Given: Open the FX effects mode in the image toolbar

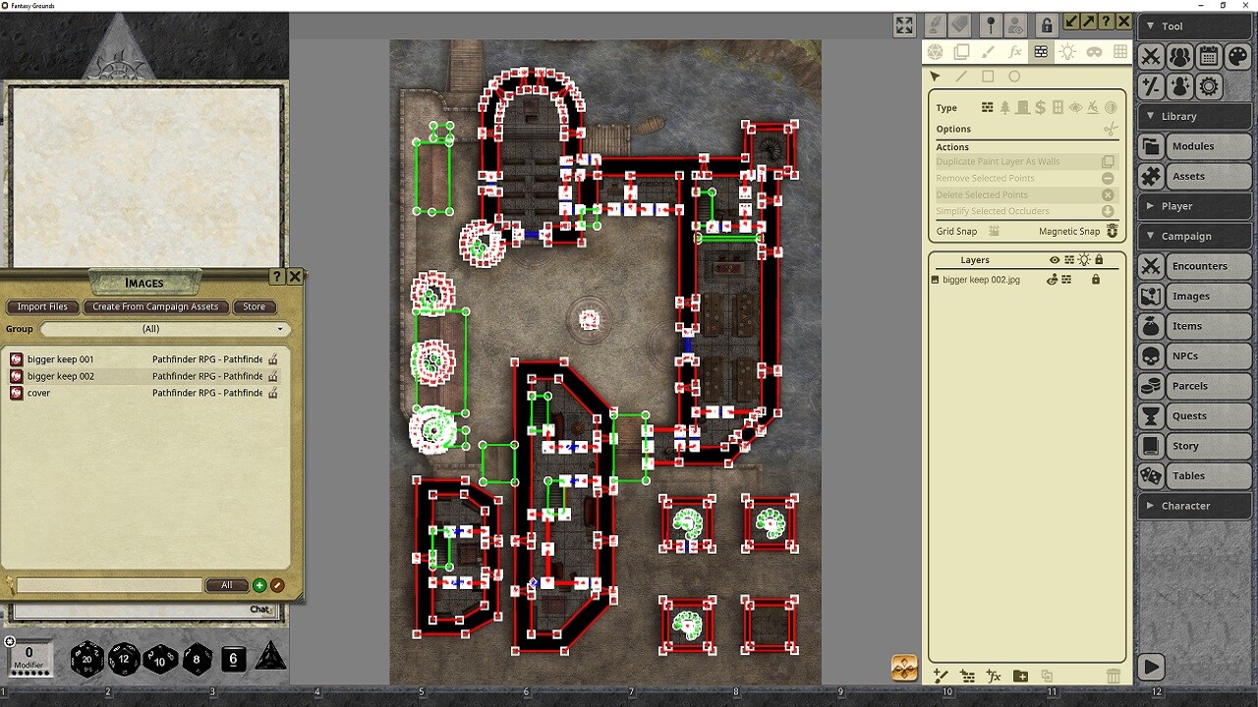Looking at the screenshot, I should (1014, 52).
